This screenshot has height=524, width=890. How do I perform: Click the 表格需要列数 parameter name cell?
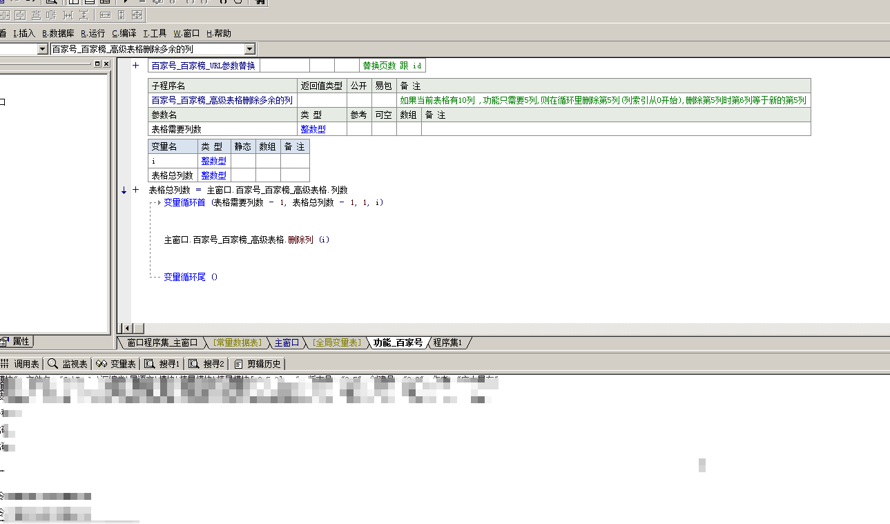pos(222,129)
